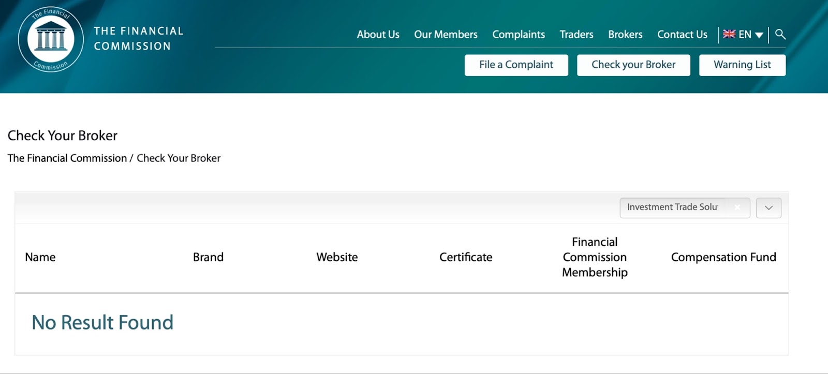Click the File a Complaint button
The width and height of the screenshot is (828, 374).
click(x=516, y=65)
